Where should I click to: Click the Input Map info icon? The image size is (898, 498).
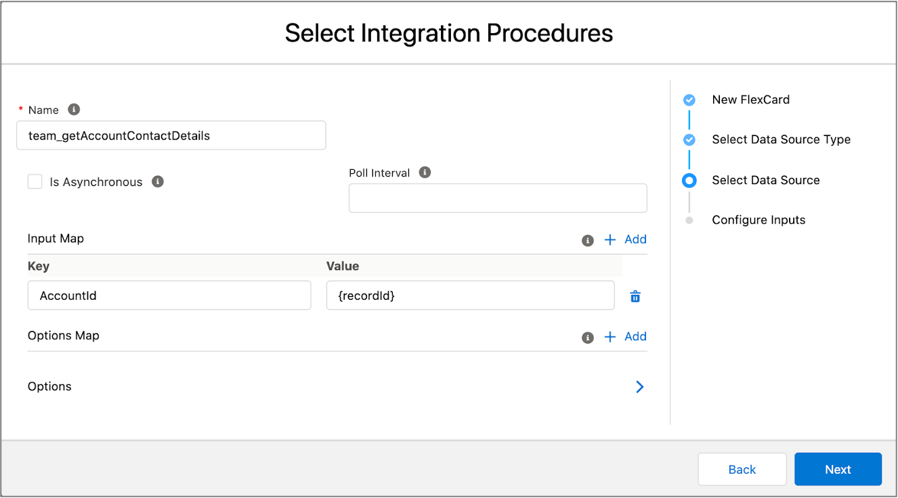[x=587, y=240]
